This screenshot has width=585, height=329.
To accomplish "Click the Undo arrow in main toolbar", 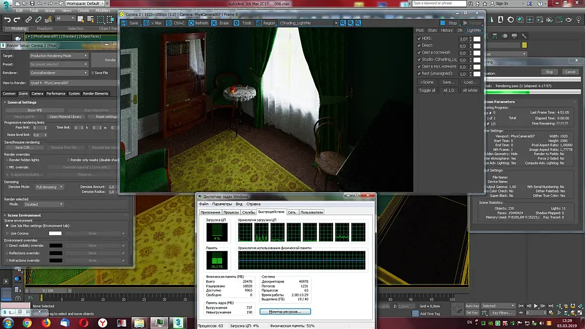I will [x=7, y=19].
